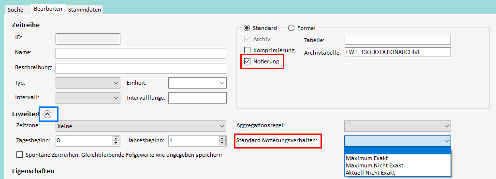This screenshot has height=179, width=496.
Task: Switch to the Suche tab
Action: pos(15,10)
